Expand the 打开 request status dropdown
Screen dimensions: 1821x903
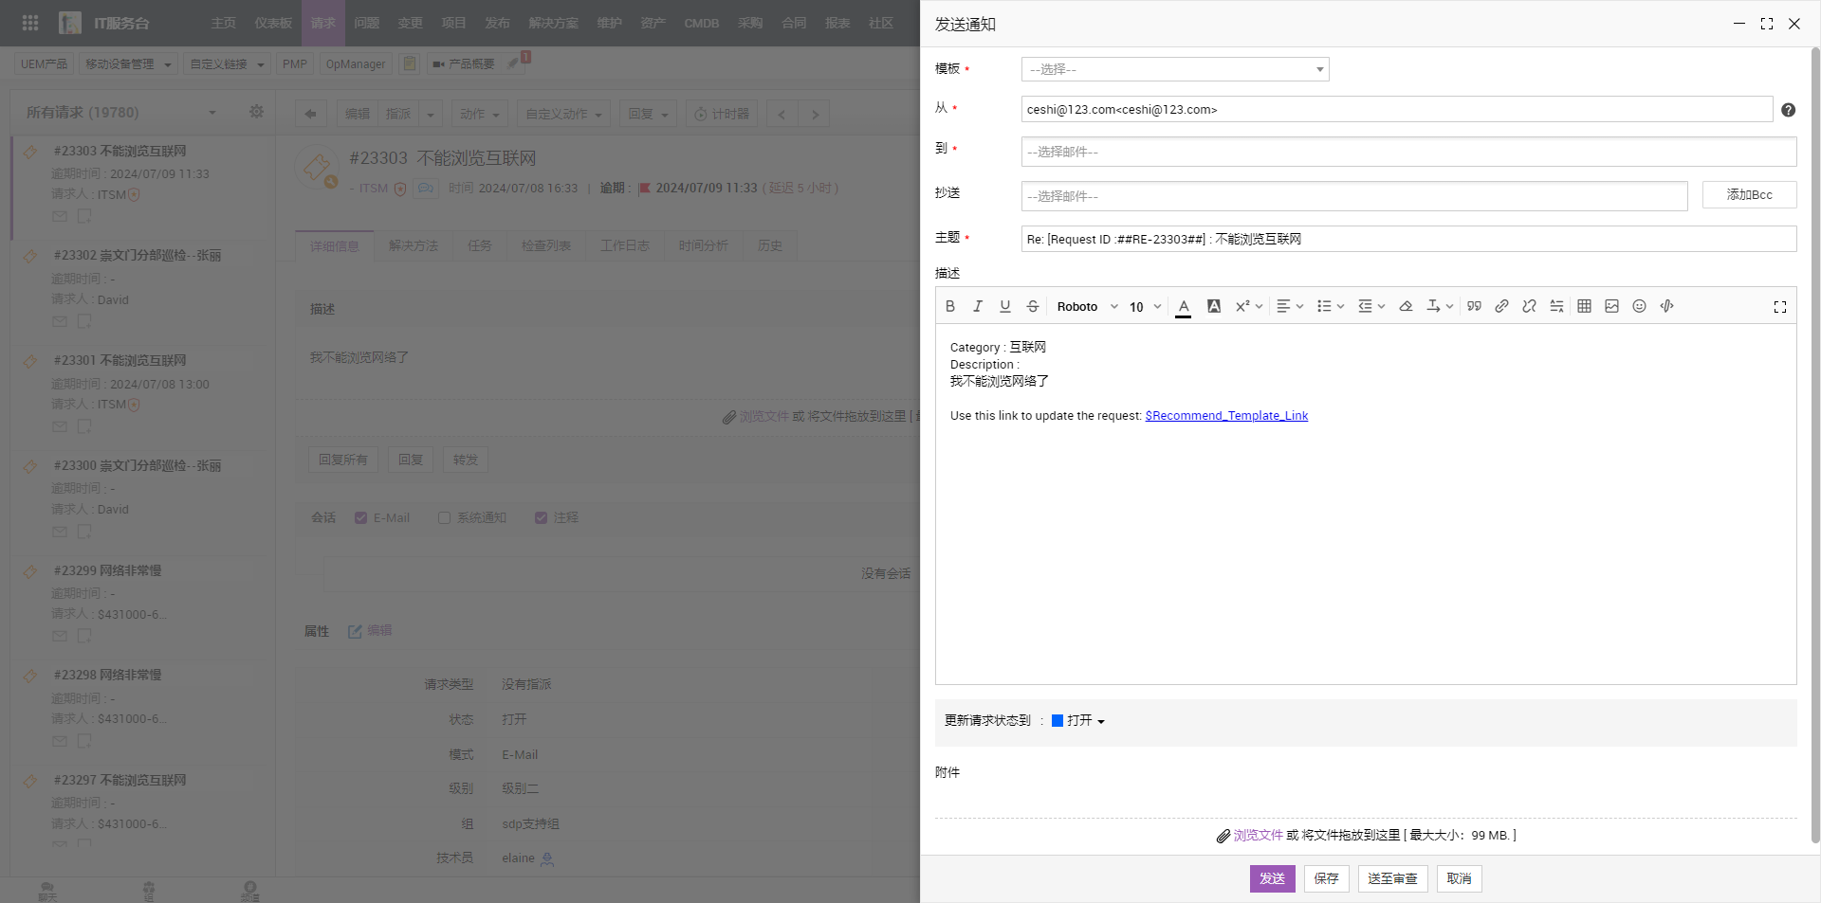point(1079,721)
